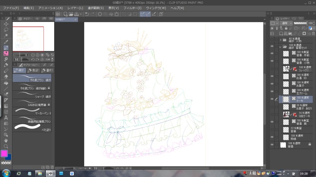
Task: Hide the ケーキ layer using its eye icon
Action: pyautogui.click(x=272, y=99)
